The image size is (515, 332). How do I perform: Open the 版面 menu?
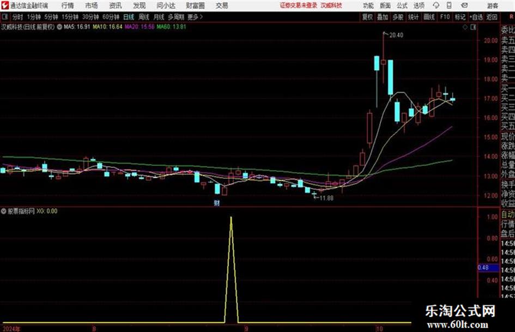[385, 5]
